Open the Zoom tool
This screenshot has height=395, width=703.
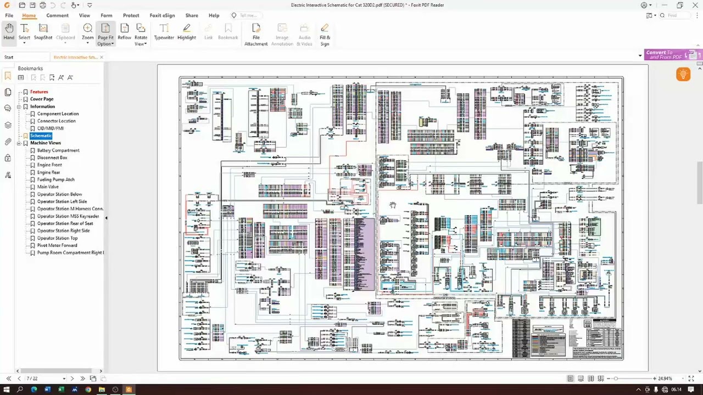[87, 32]
